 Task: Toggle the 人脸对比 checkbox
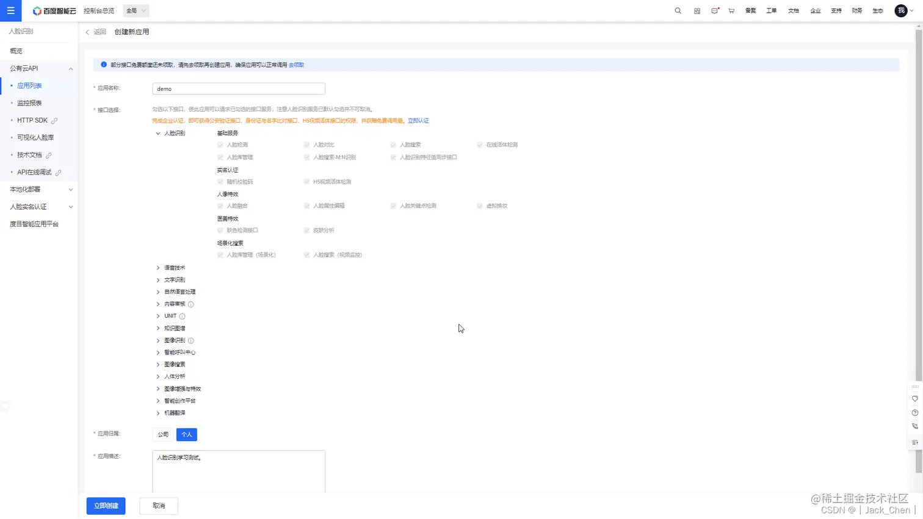(307, 145)
